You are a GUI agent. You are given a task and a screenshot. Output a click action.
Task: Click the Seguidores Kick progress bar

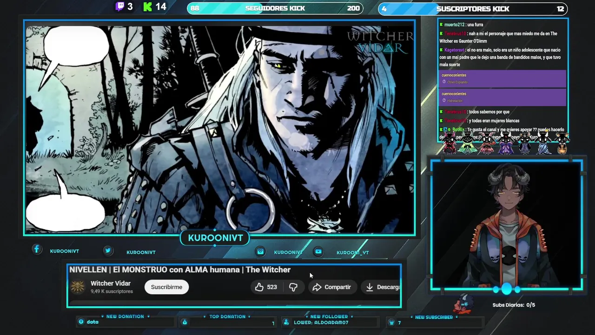pos(275,8)
